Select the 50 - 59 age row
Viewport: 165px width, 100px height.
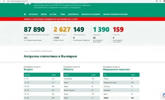[42, 94]
